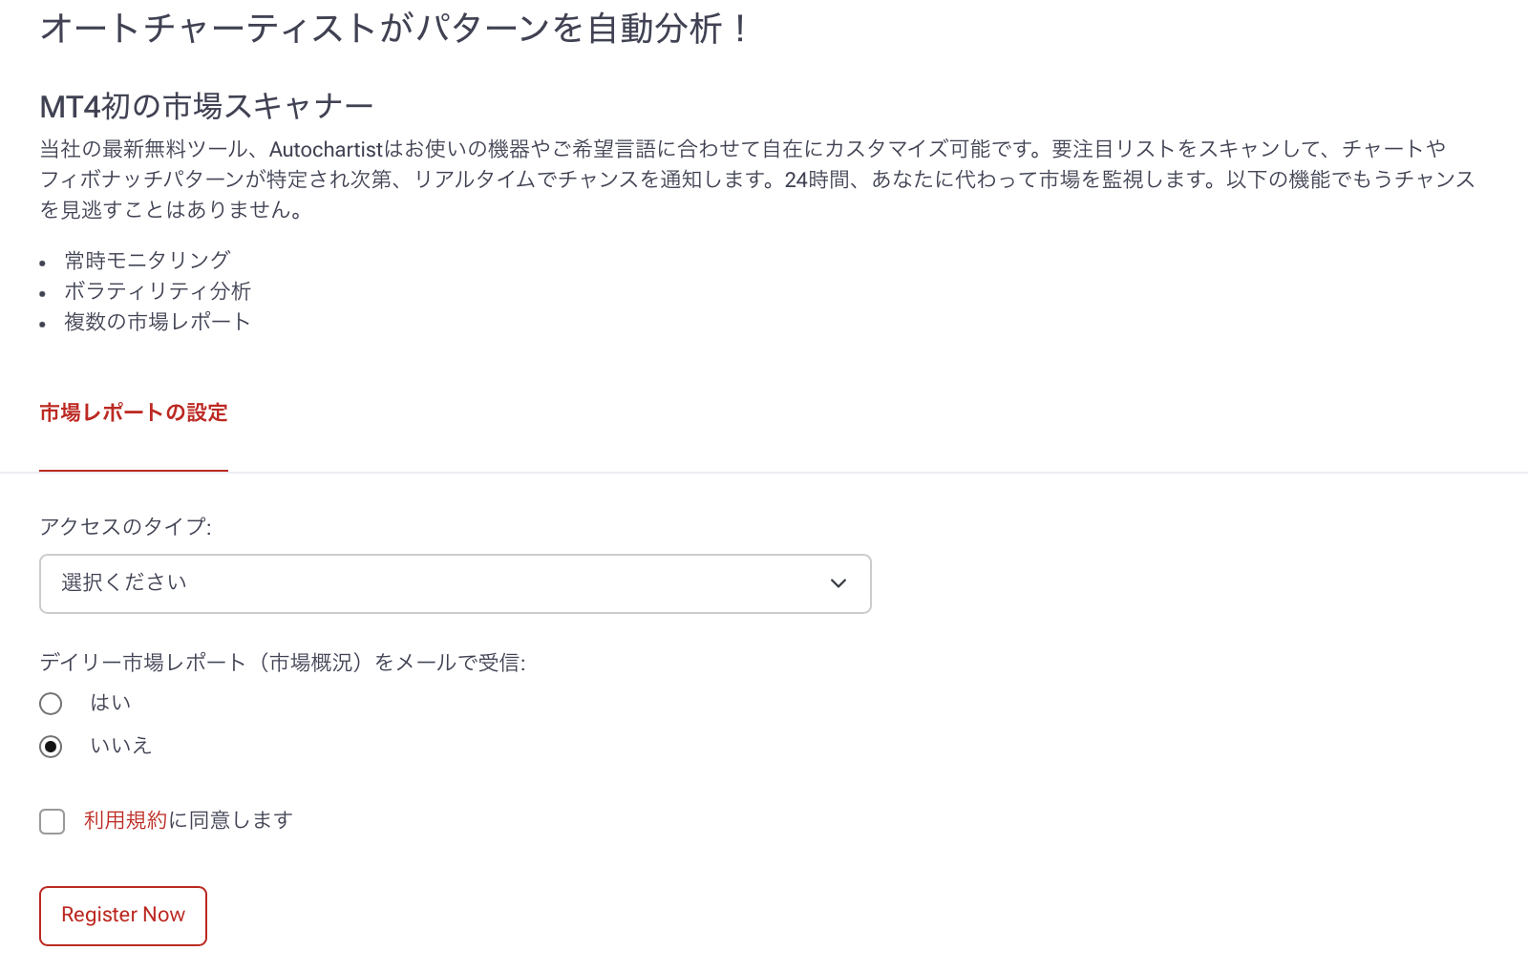The image size is (1528, 972).
Task: Click the MT4初の市場スキャナー heading
Action: tap(206, 106)
